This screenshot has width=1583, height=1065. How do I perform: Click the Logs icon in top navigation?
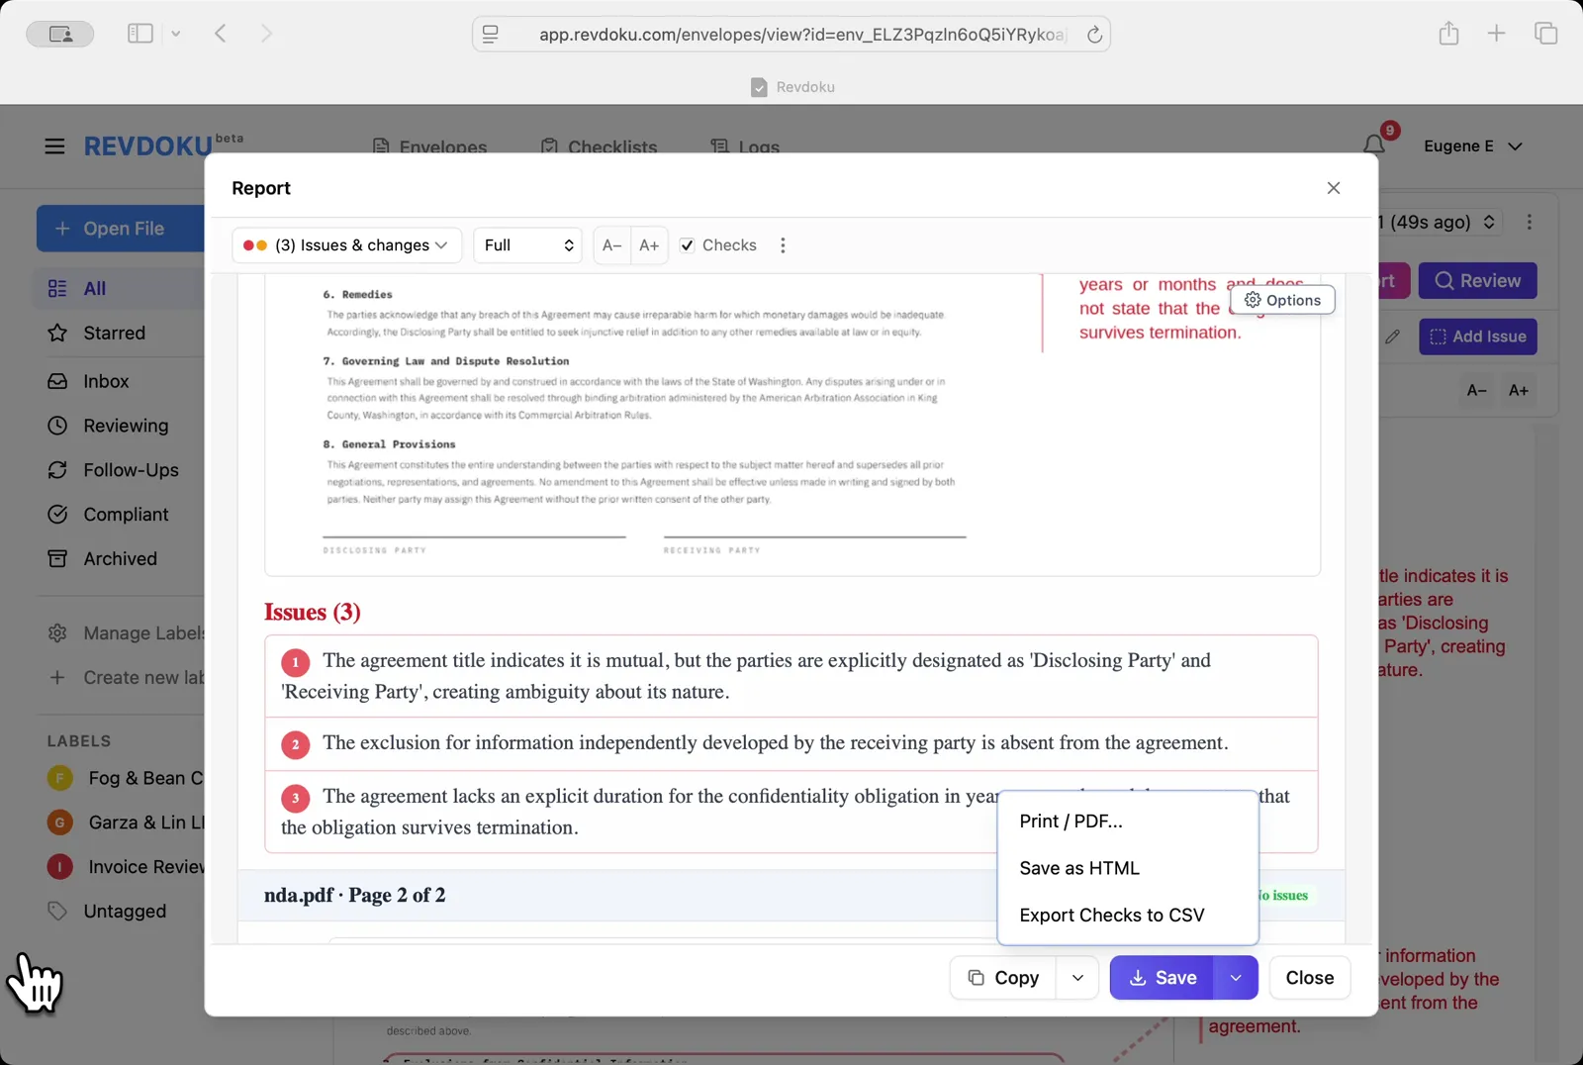point(719,145)
